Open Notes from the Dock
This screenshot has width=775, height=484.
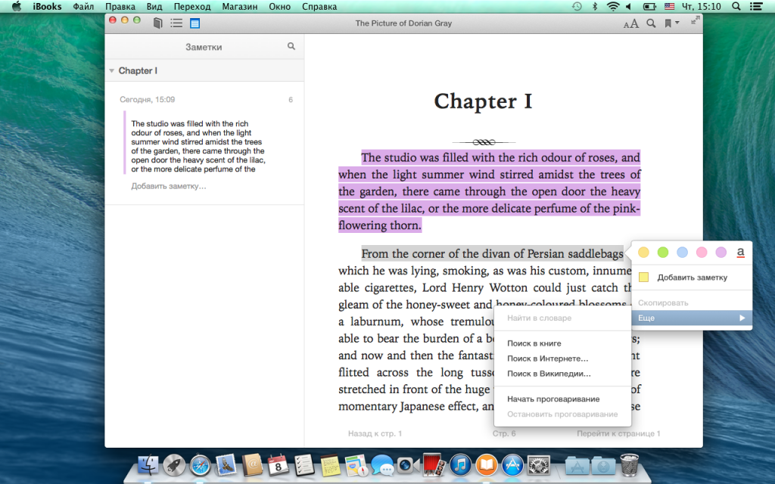[330, 465]
